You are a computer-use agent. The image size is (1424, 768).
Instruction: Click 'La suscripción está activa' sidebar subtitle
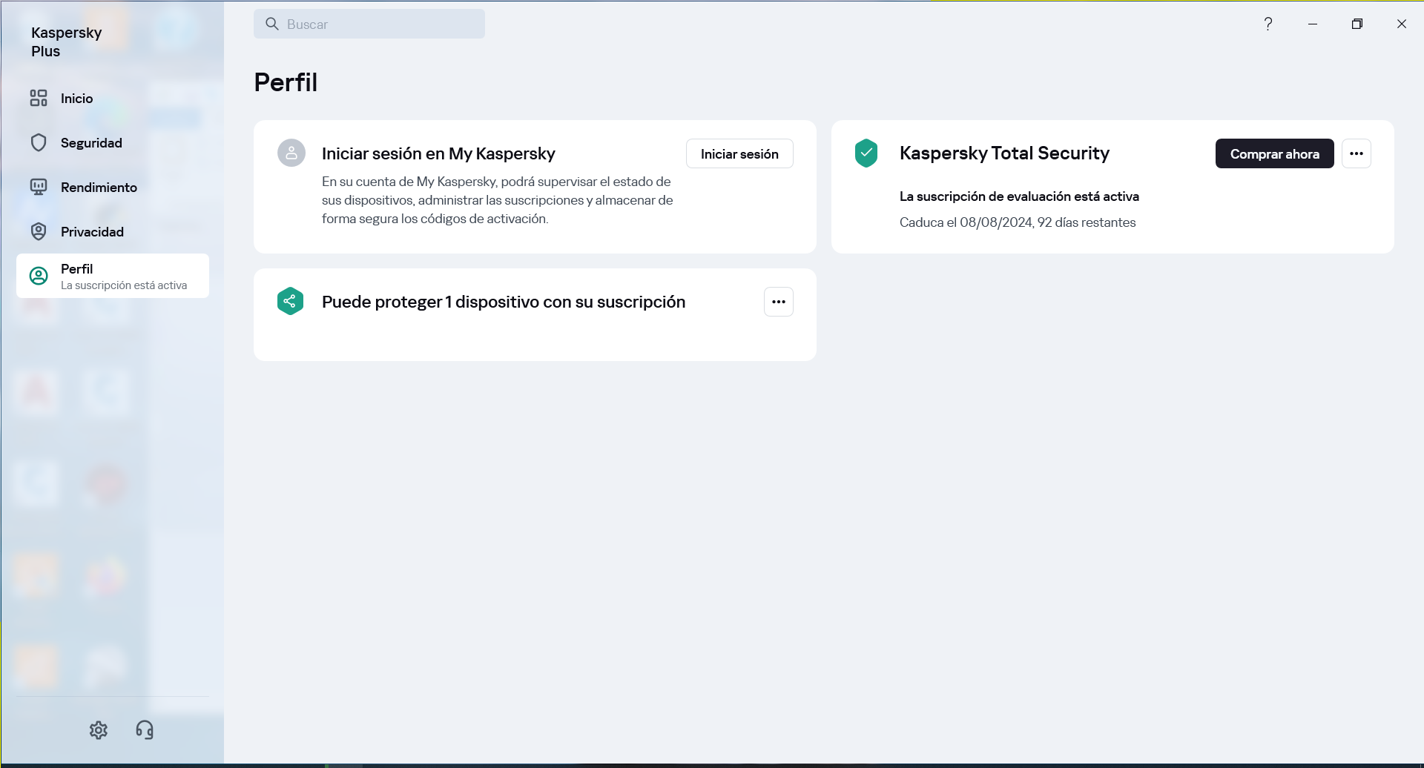tap(124, 285)
